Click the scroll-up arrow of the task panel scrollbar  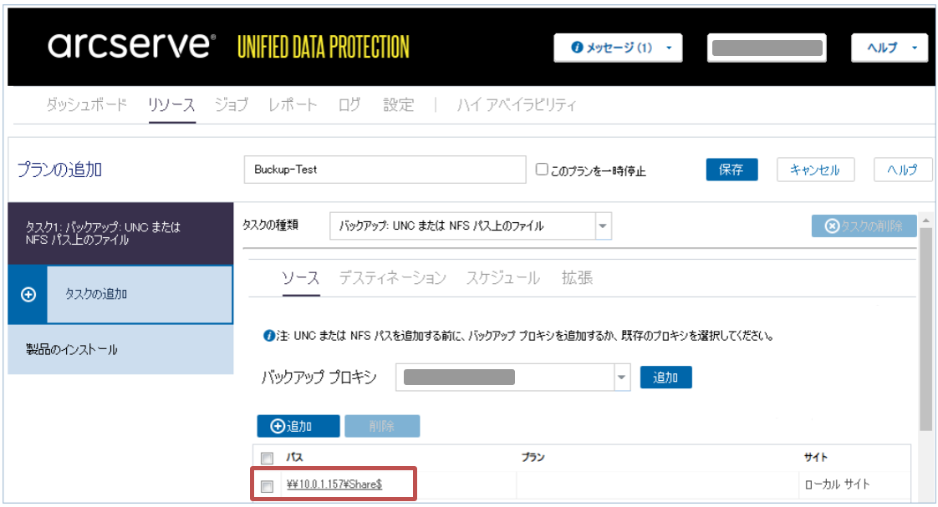coord(926,220)
